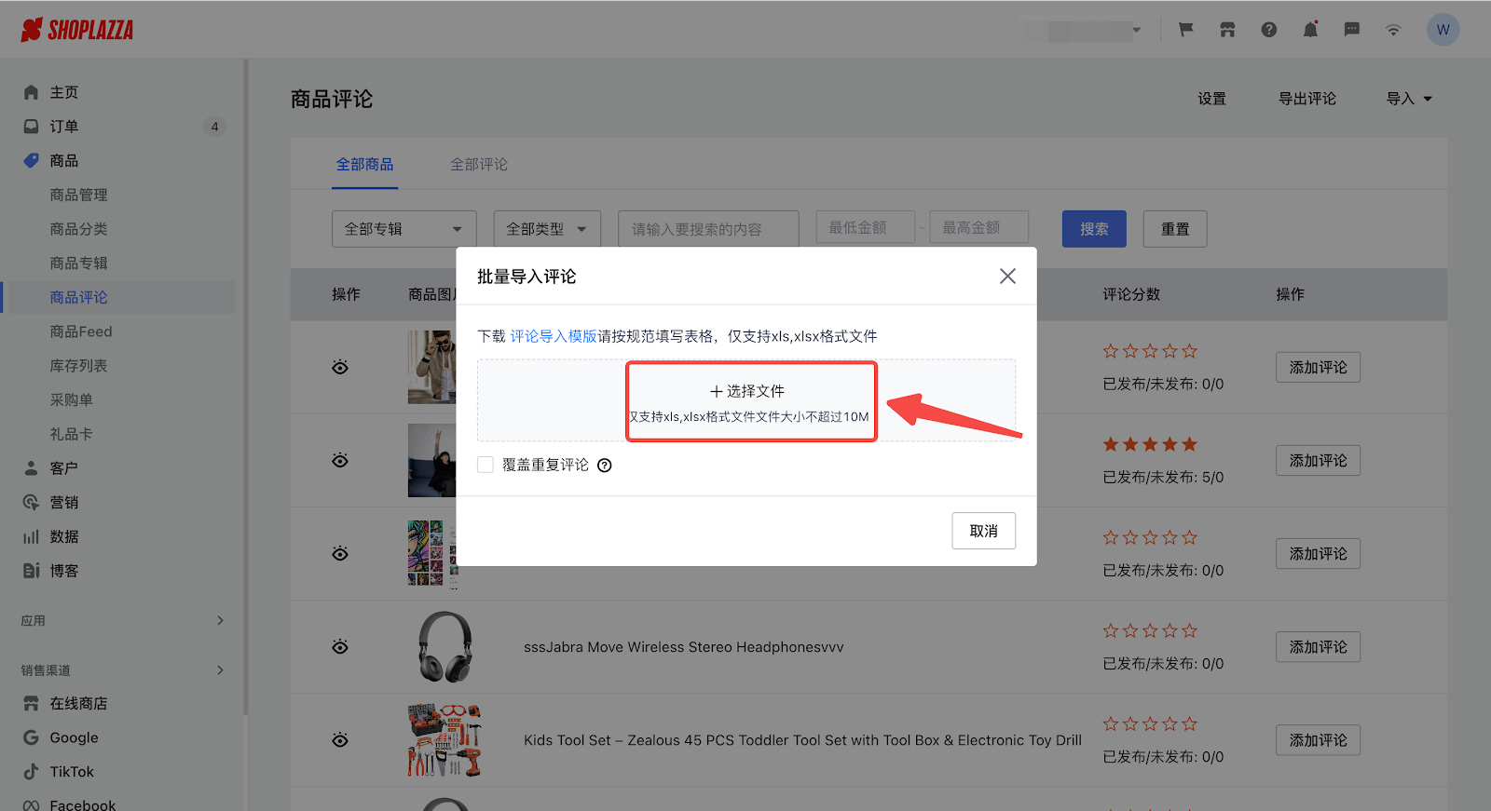Click the tooltip icon beside 覆盖重复评论
The image size is (1491, 811).
tap(605, 466)
